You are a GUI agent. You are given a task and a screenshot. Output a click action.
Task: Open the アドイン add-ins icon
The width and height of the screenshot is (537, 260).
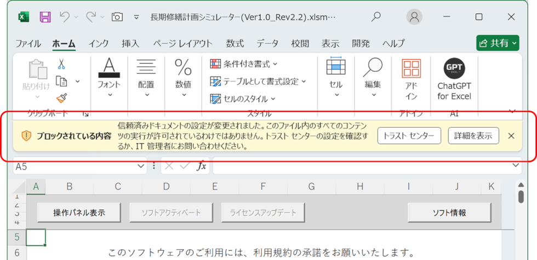pyautogui.click(x=411, y=80)
